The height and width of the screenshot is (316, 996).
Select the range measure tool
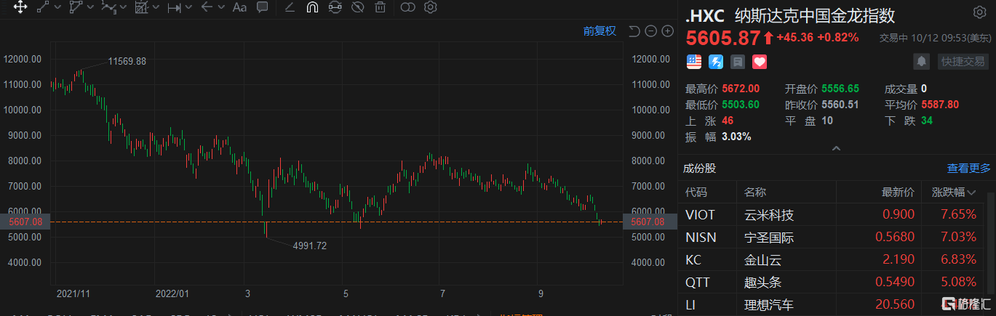(175, 8)
